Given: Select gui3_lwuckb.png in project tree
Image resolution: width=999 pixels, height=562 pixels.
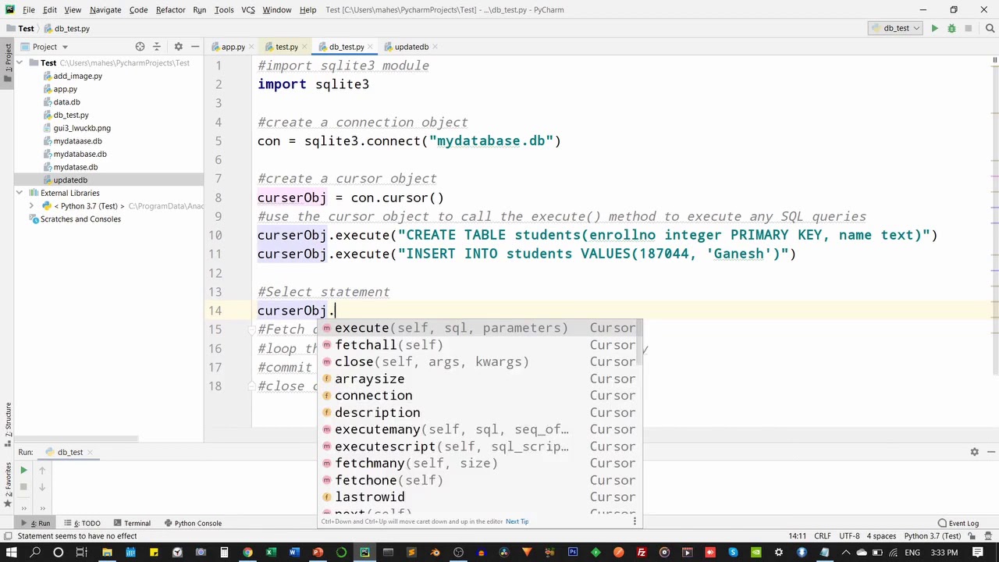Looking at the screenshot, I should point(81,128).
